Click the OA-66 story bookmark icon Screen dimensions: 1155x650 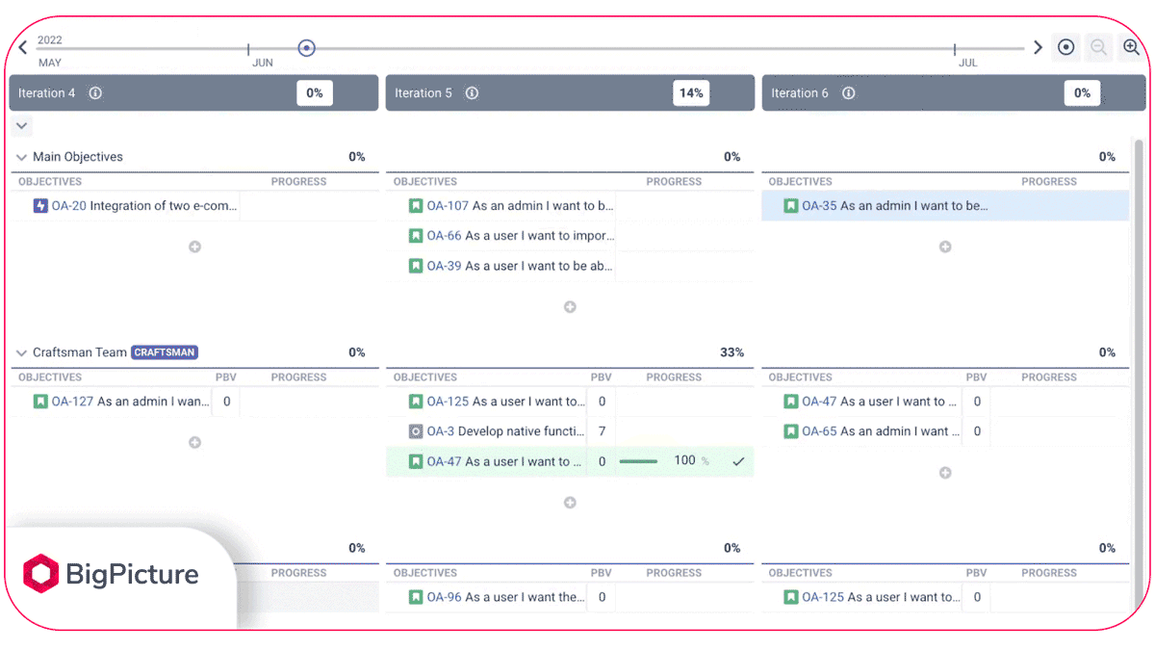tap(416, 235)
